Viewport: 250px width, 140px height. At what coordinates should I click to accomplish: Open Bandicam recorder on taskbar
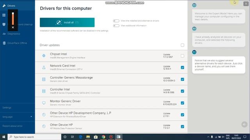pyautogui.click(x=111, y=137)
